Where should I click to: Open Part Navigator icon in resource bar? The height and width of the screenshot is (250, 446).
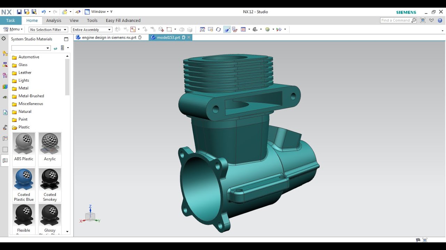click(x=5, y=75)
